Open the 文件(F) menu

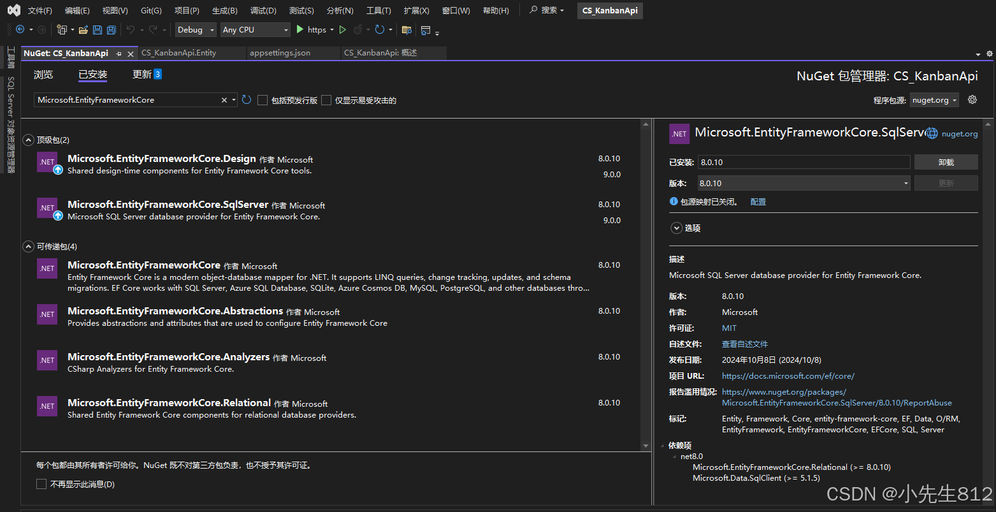pos(40,10)
